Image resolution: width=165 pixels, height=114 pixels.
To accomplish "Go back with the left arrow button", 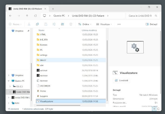I will (10, 16).
